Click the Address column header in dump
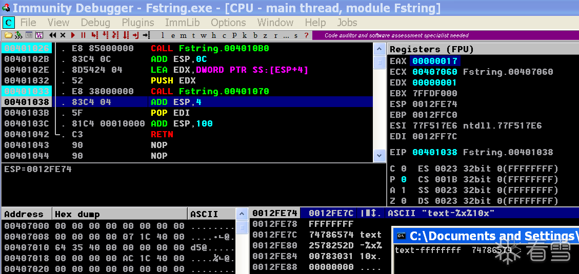Screen dimensions: 579x274 pyautogui.click(x=27, y=214)
